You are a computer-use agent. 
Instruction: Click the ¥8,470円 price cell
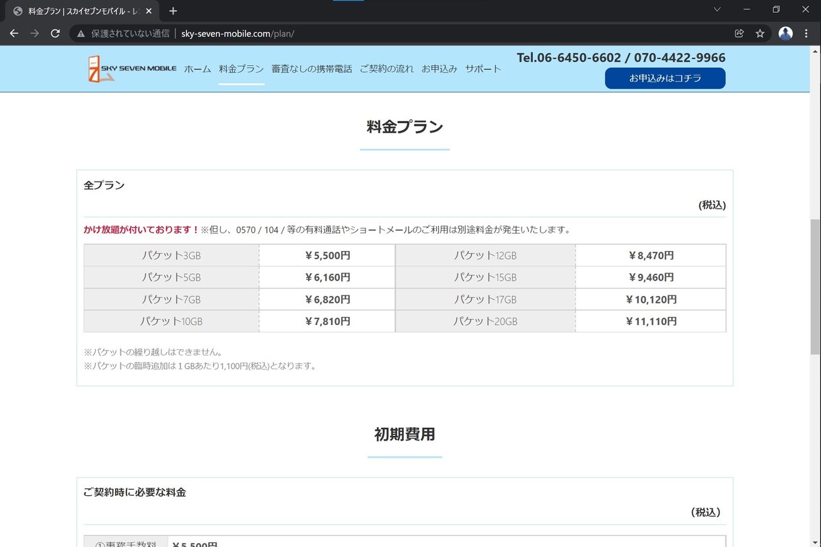[651, 256]
